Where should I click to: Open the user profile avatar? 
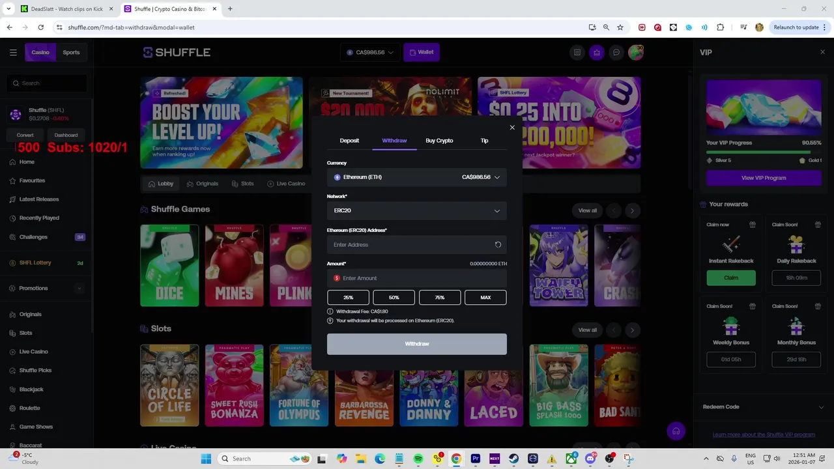(636, 52)
